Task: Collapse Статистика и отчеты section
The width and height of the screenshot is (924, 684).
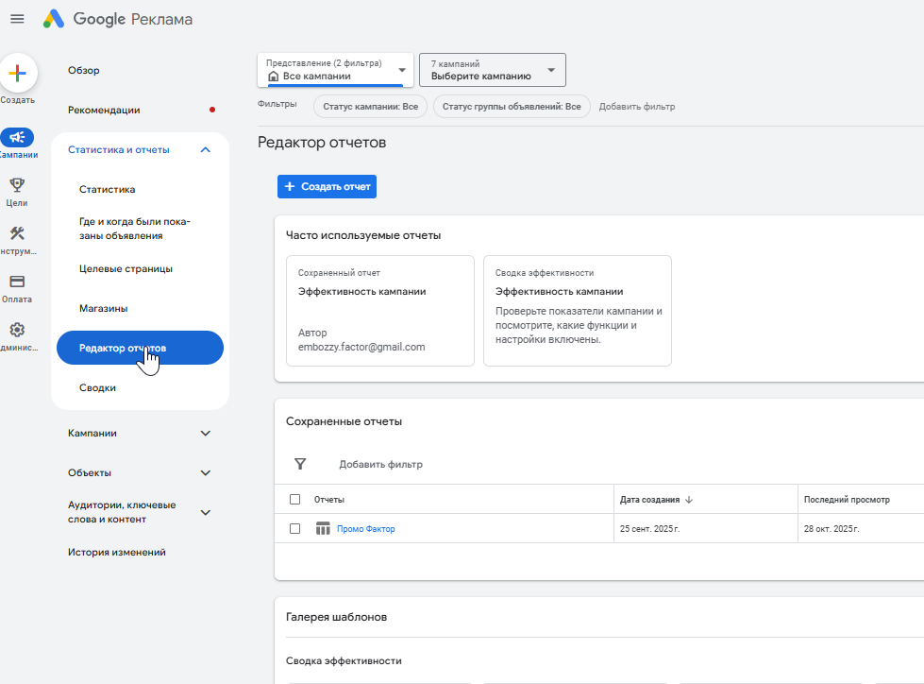Action: (206, 149)
